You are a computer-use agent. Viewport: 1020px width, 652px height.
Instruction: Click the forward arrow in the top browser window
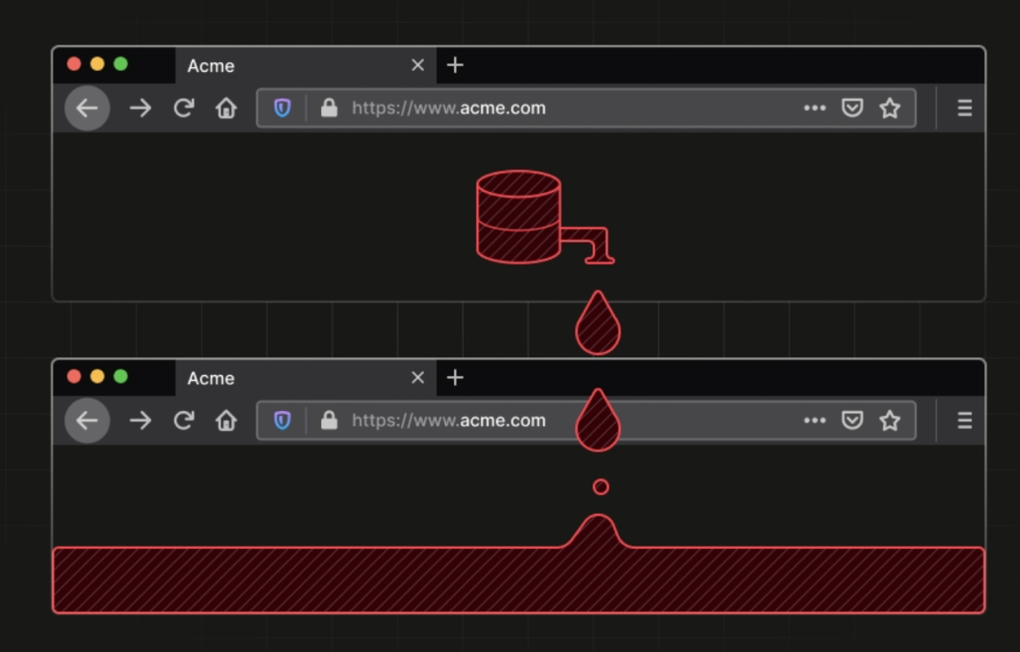(140, 108)
